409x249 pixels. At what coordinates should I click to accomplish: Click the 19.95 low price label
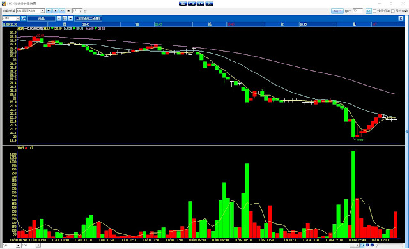(360, 140)
